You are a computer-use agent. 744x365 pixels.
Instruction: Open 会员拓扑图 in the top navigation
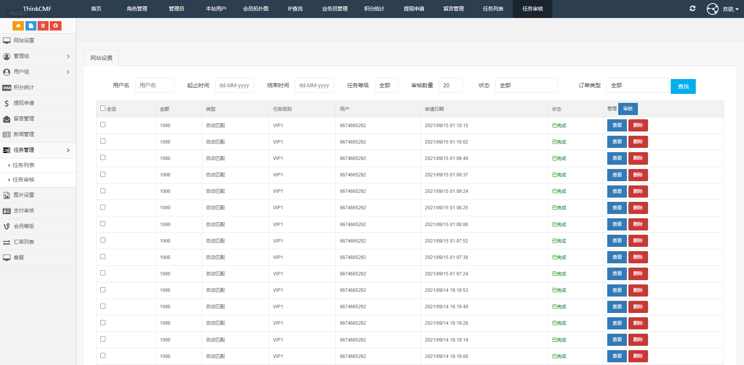point(256,9)
